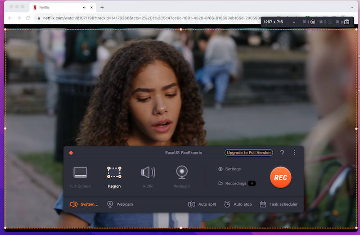Select Full Screen recording mode
The width and height of the screenshot is (360, 235).
(x=81, y=177)
